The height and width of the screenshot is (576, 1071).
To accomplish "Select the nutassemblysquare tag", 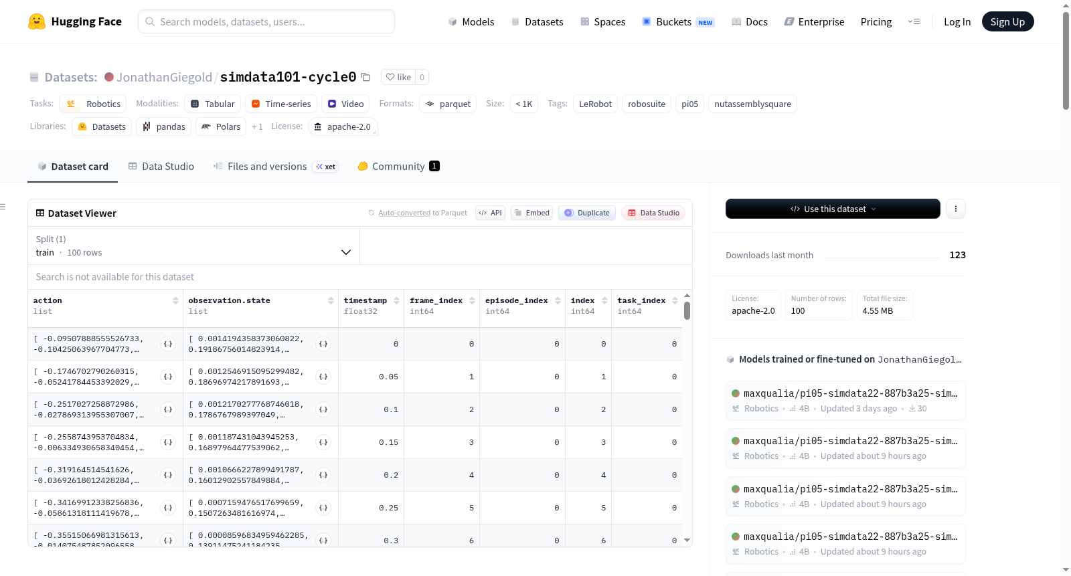I will pyautogui.click(x=752, y=104).
